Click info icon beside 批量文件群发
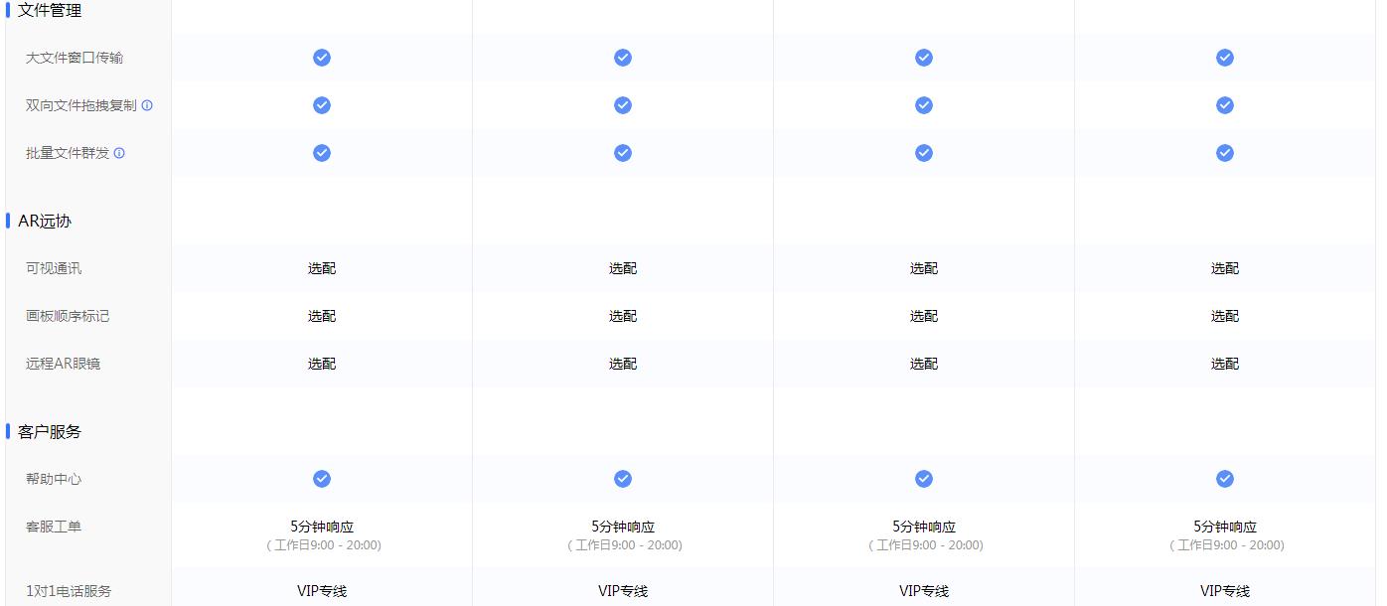Screen dimensions: 1387x606 (119, 153)
